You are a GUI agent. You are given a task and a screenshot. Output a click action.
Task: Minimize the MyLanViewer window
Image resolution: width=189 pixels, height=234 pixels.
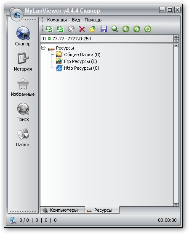162,10
